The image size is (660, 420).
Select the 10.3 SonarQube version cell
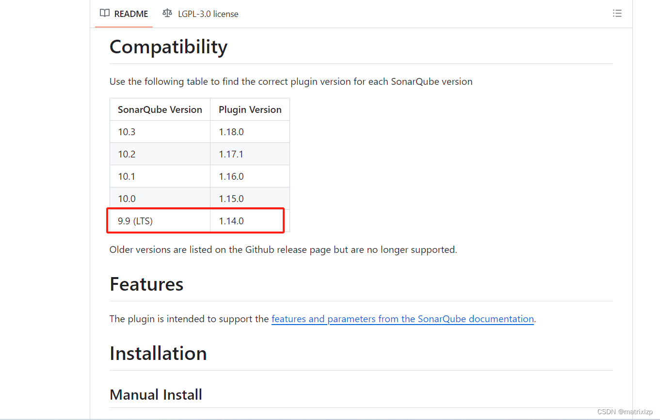tap(160, 132)
